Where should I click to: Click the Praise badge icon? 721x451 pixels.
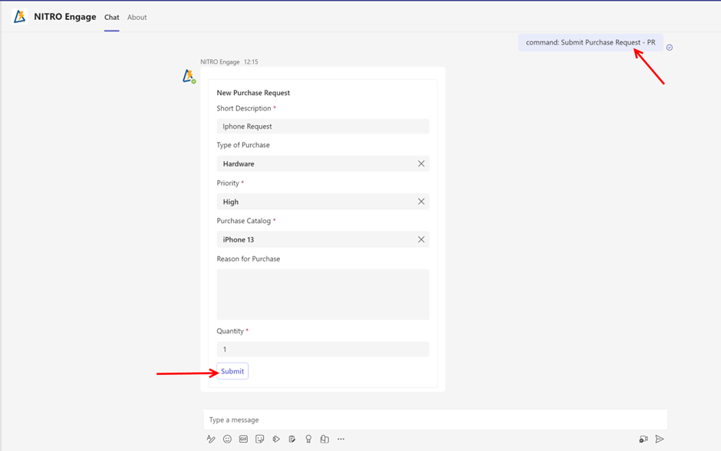(308, 439)
